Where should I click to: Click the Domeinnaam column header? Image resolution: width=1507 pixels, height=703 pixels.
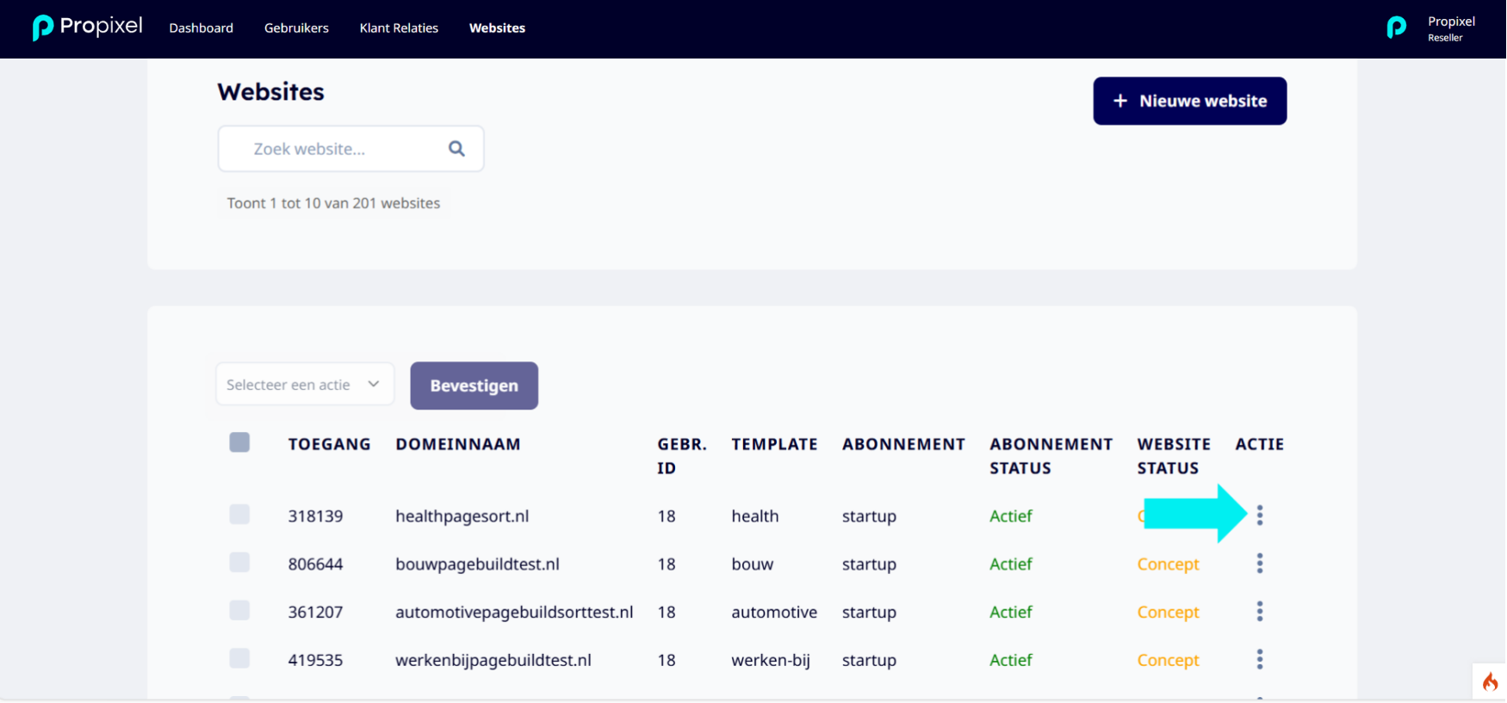(x=458, y=444)
